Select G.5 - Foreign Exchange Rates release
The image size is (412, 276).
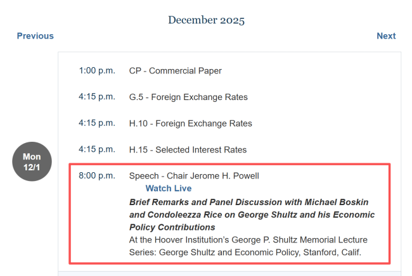coord(188,97)
